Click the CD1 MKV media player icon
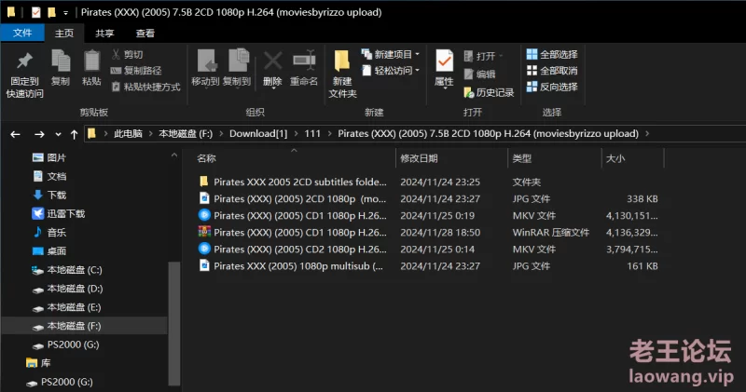 (x=204, y=215)
